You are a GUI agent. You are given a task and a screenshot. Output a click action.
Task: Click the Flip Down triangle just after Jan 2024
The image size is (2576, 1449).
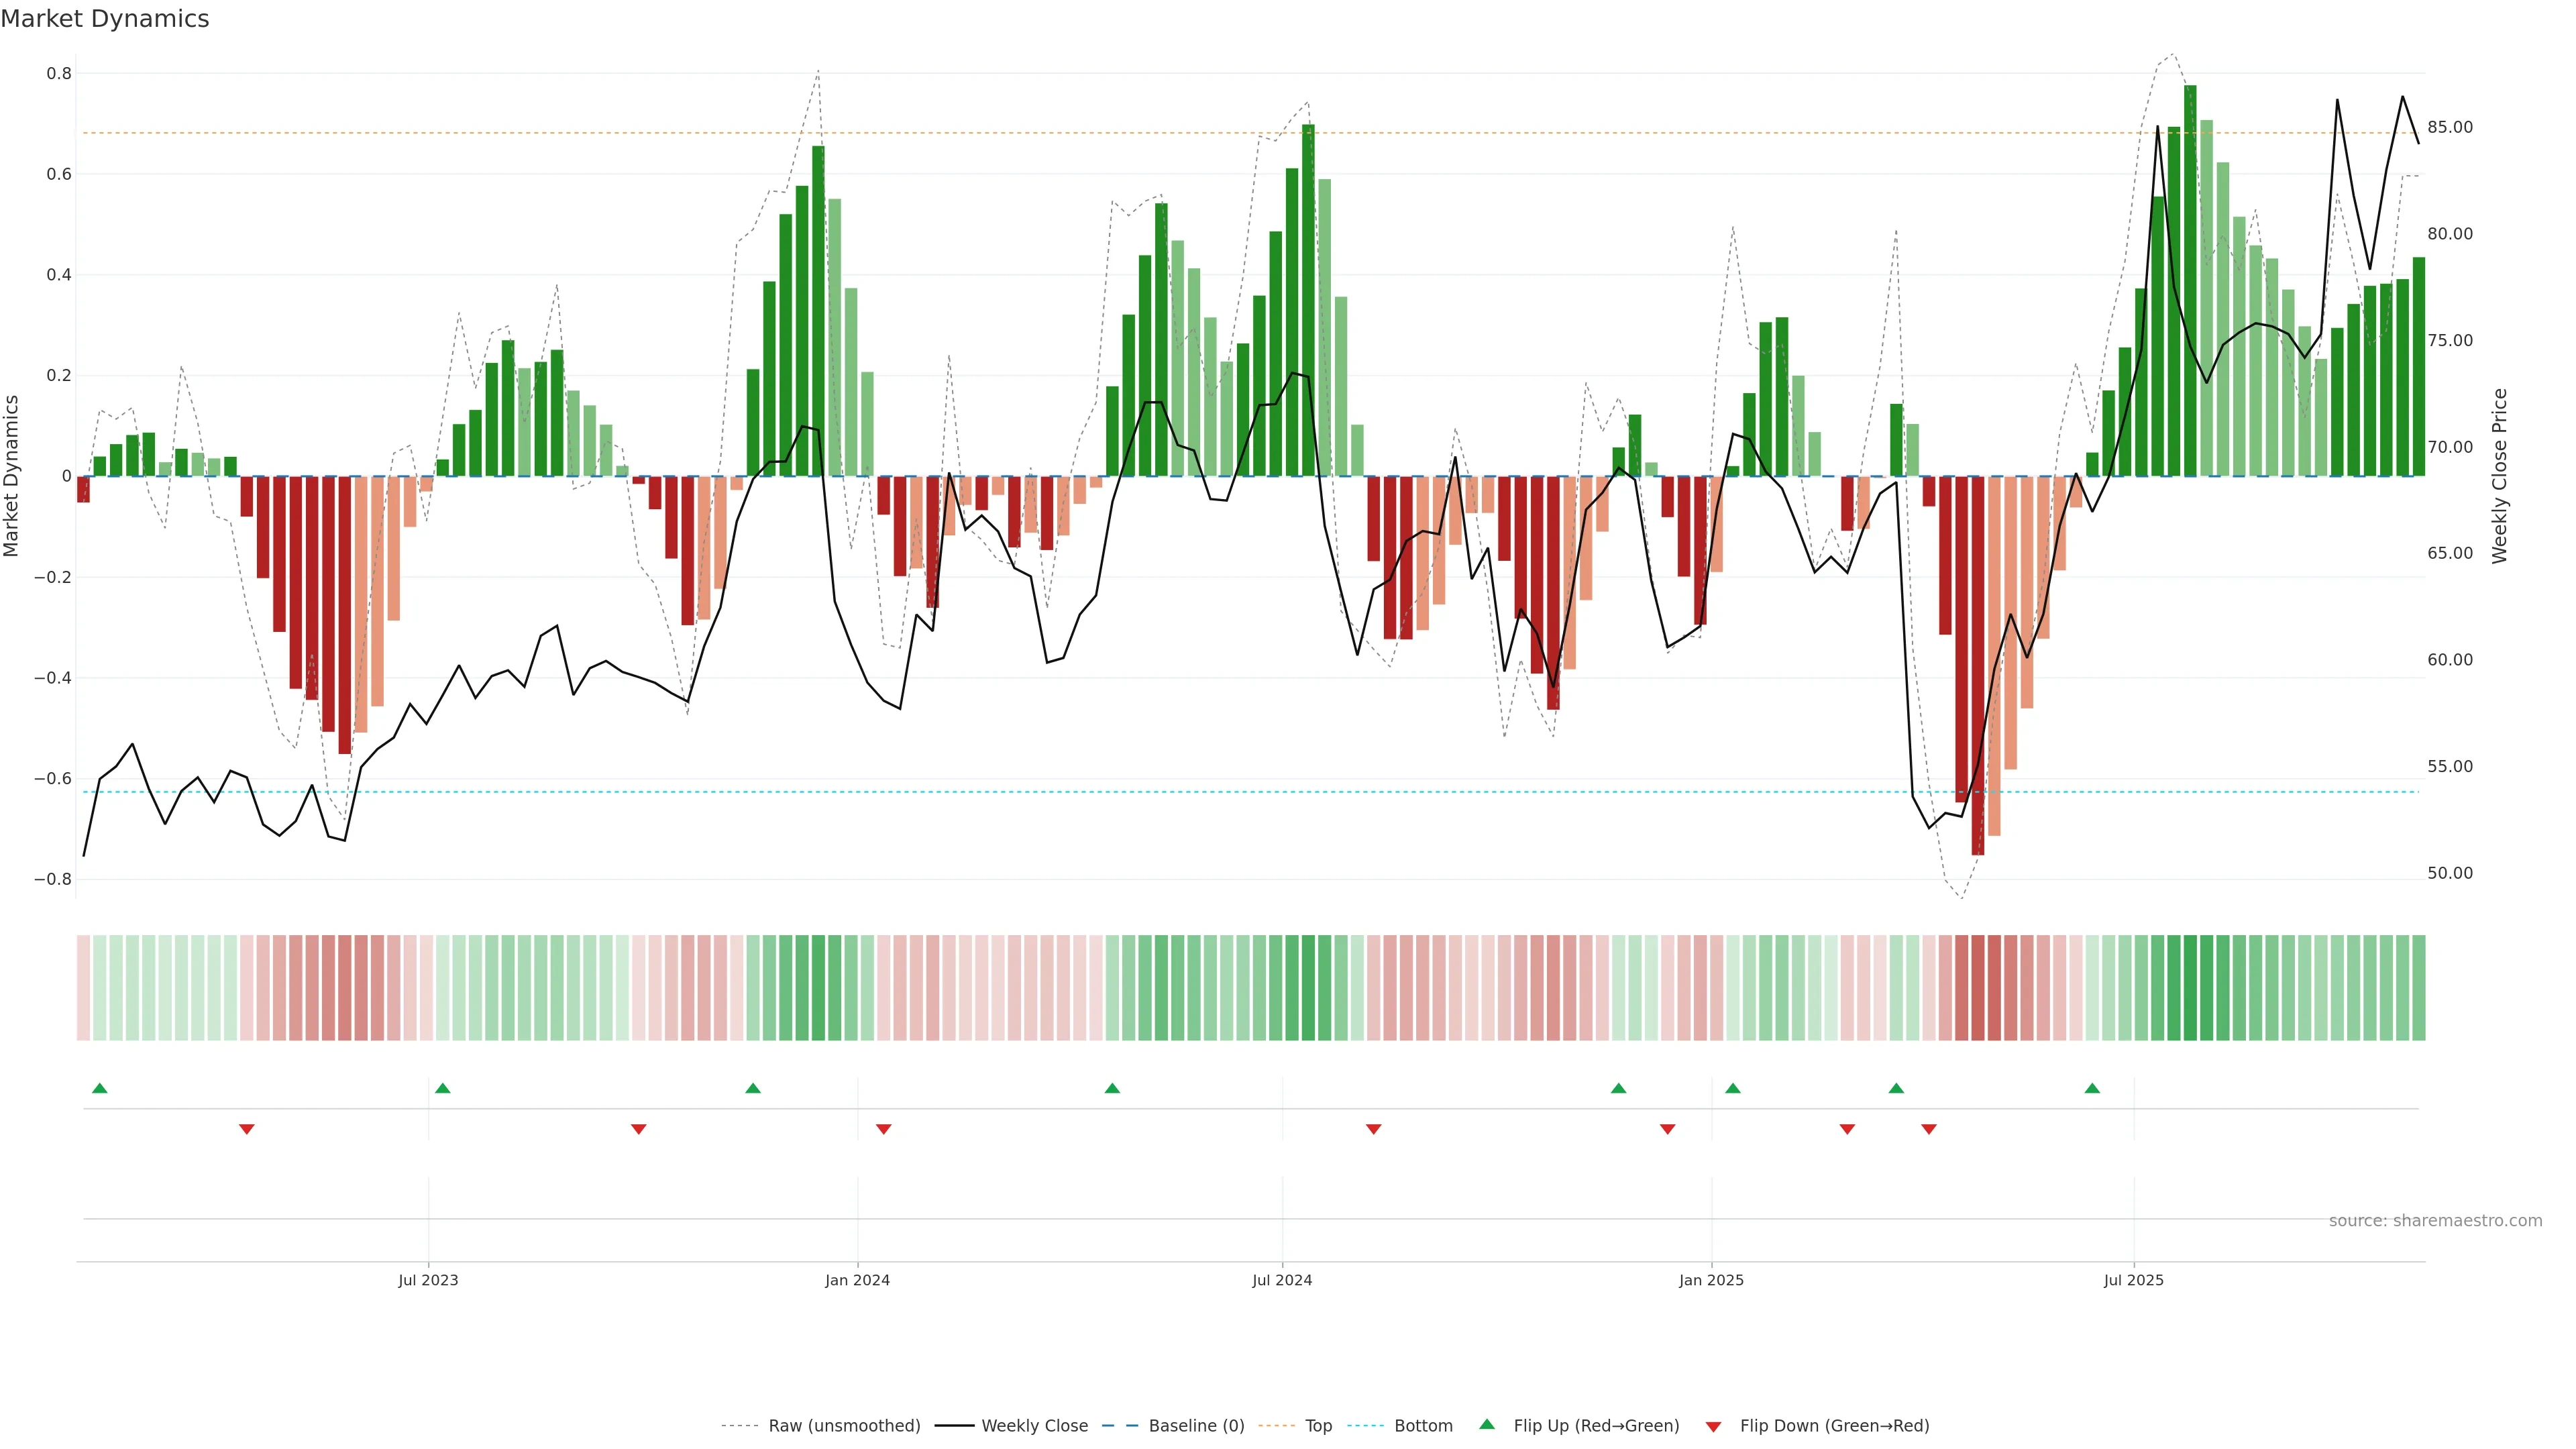pos(883,1129)
